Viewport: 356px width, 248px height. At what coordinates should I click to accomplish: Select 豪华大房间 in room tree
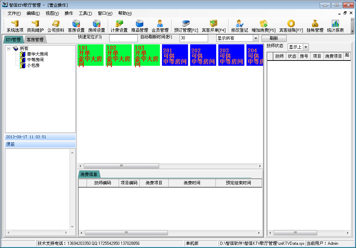coord(37,54)
